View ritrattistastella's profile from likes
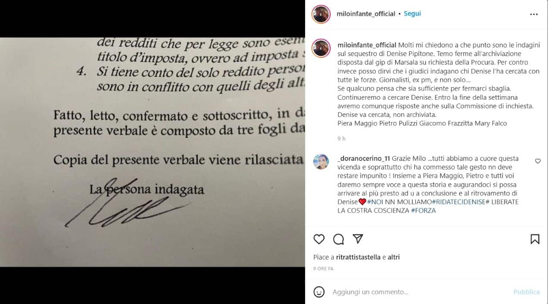The width and height of the screenshot is (548, 304). point(359,257)
